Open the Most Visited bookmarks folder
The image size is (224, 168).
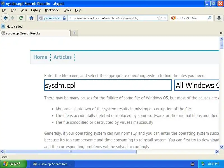tap(12, 27)
